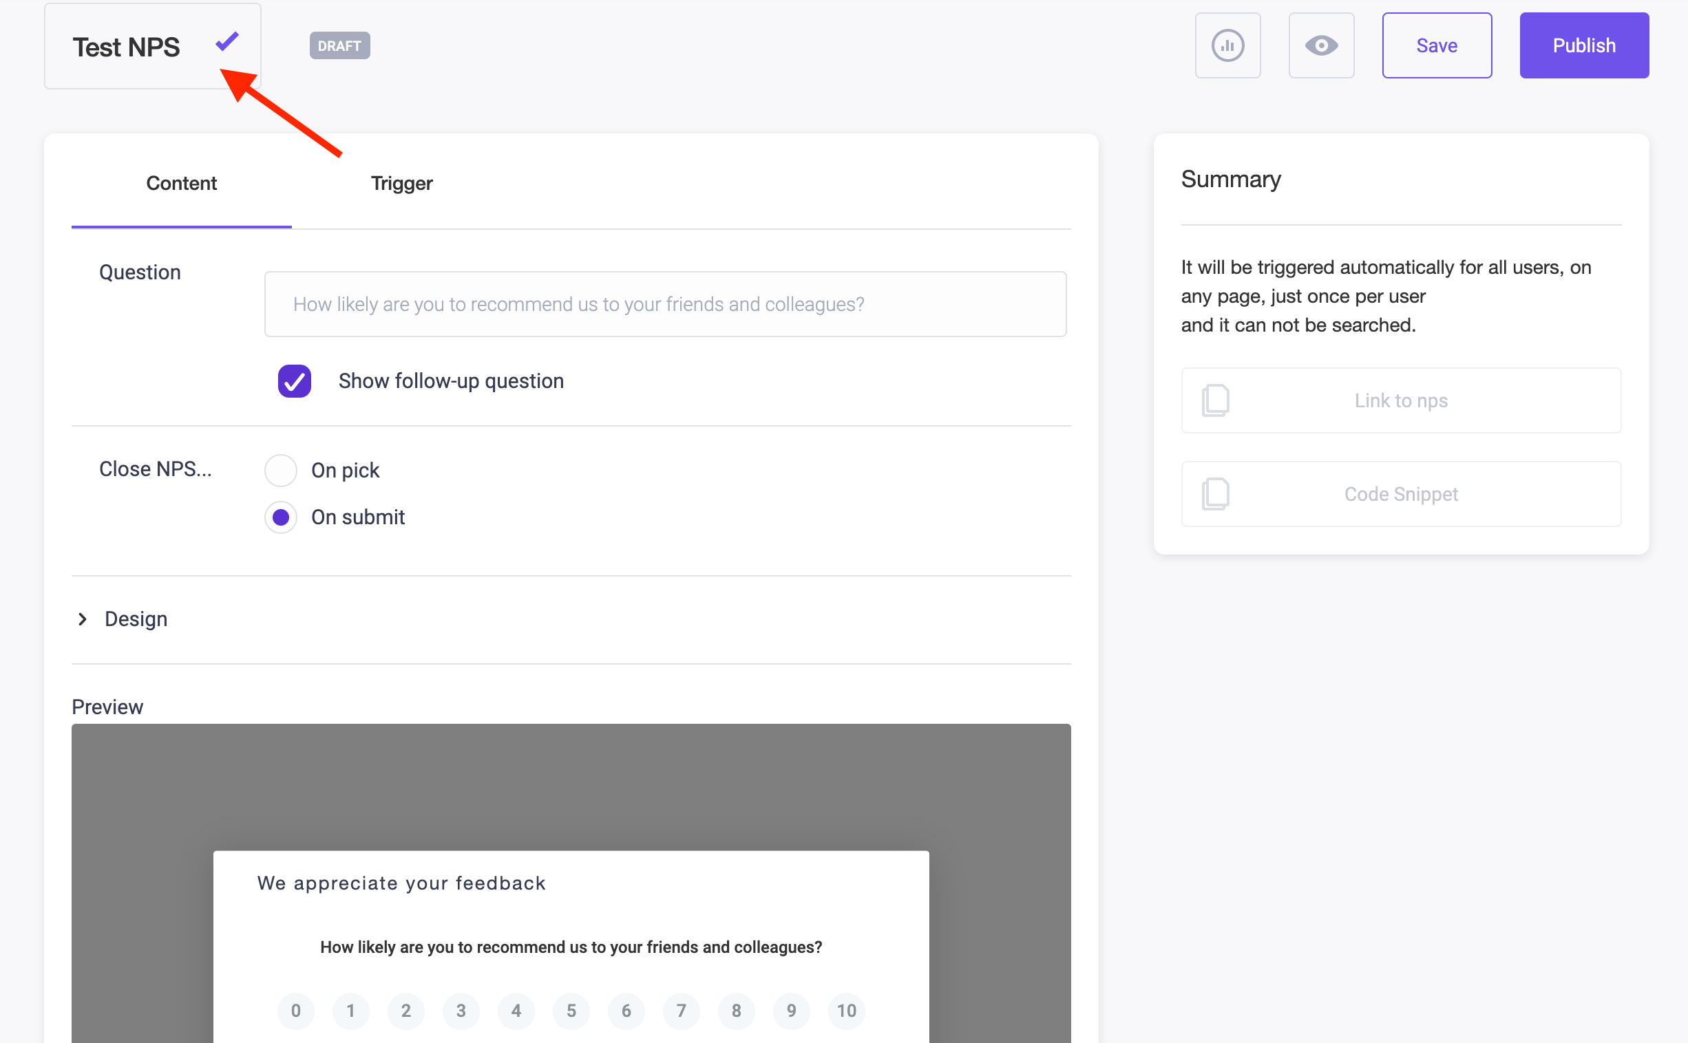This screenshot has width=1688, height=1043.
Task: Click 'We appreciate your feedback' preview text
Action: tap(401, 883)
